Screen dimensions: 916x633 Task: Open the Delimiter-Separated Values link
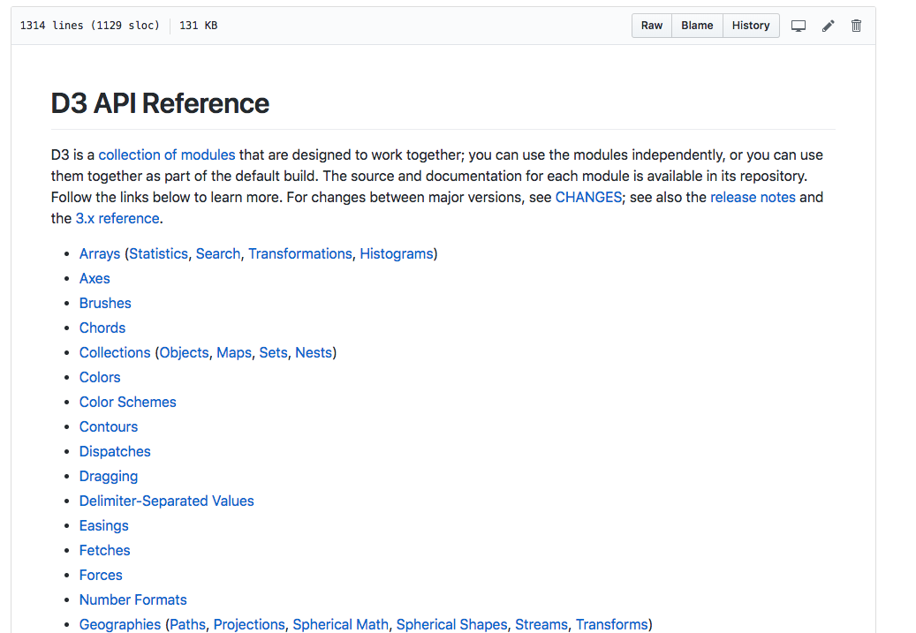pyautogui.click(x=166, y=501)
